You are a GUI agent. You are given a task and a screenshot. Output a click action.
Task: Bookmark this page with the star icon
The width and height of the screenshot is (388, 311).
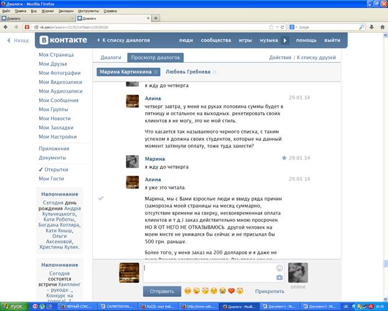[x=271, y=27]
